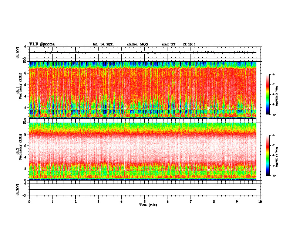Click time axis tick label '0'
293x226 pixels.
(29, 202)
